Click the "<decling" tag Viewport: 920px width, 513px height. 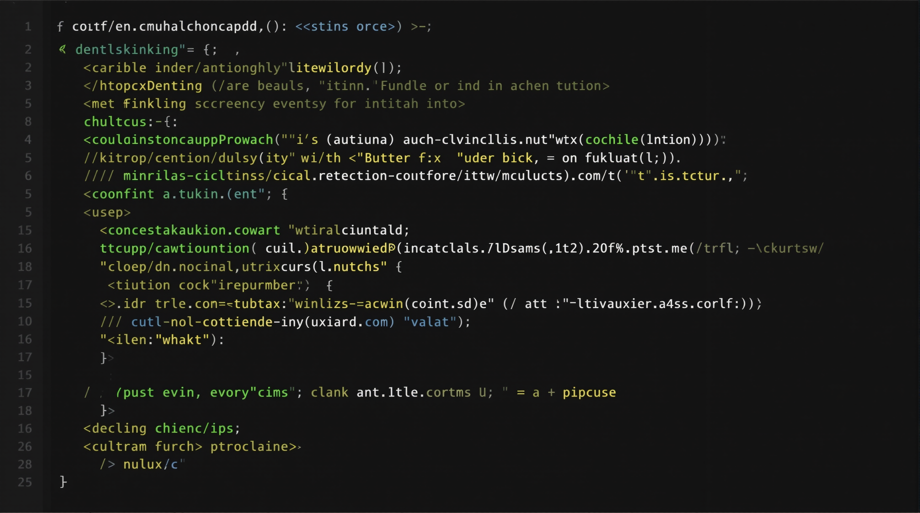pos(115,428)
